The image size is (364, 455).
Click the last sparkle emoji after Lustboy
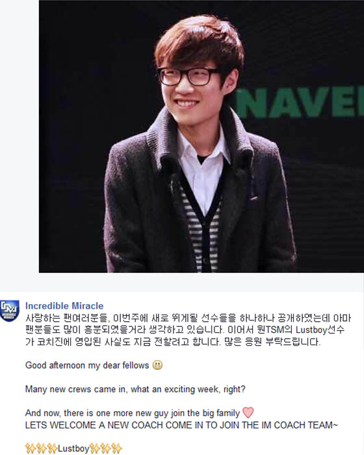point(116,448)
